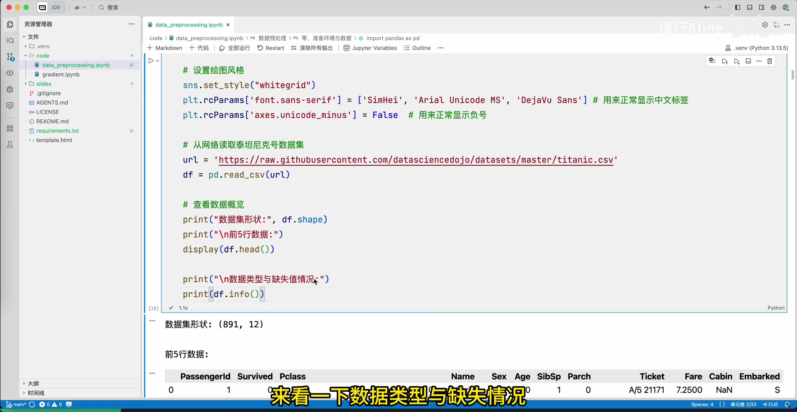Click the run-by-line icon in cell toolbar
The image size is (797, 412).
(712, 61)
